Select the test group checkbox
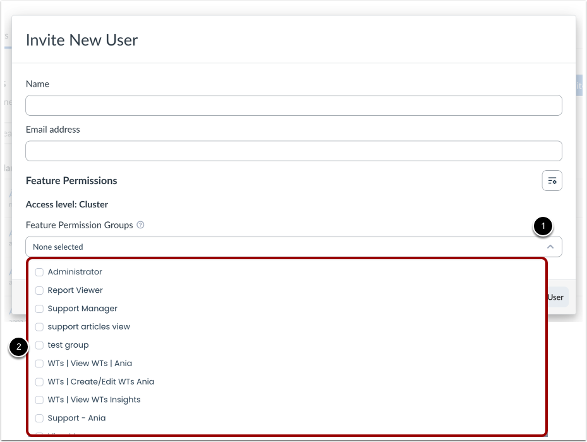 (40, 345)
